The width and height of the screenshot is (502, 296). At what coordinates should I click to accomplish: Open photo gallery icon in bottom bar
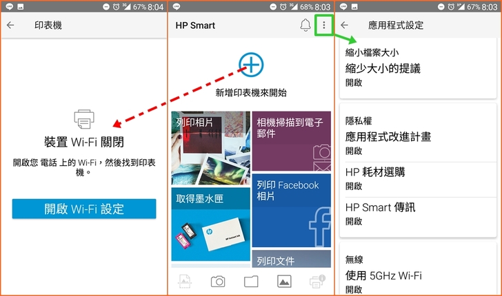pos(284,282)
